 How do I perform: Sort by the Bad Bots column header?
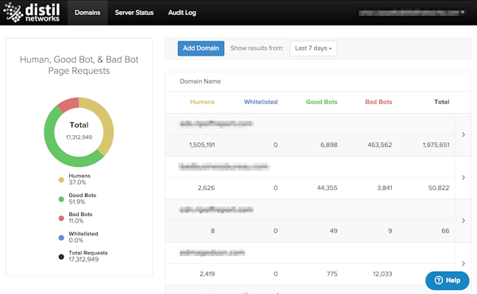tap(378, 102)
